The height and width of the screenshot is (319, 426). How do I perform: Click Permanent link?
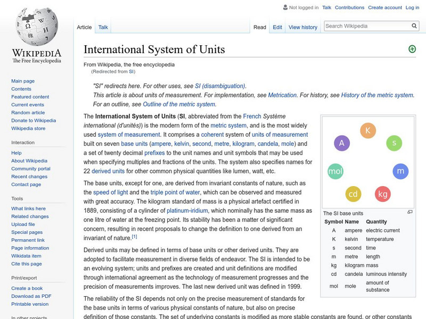[x=28, y=240]
